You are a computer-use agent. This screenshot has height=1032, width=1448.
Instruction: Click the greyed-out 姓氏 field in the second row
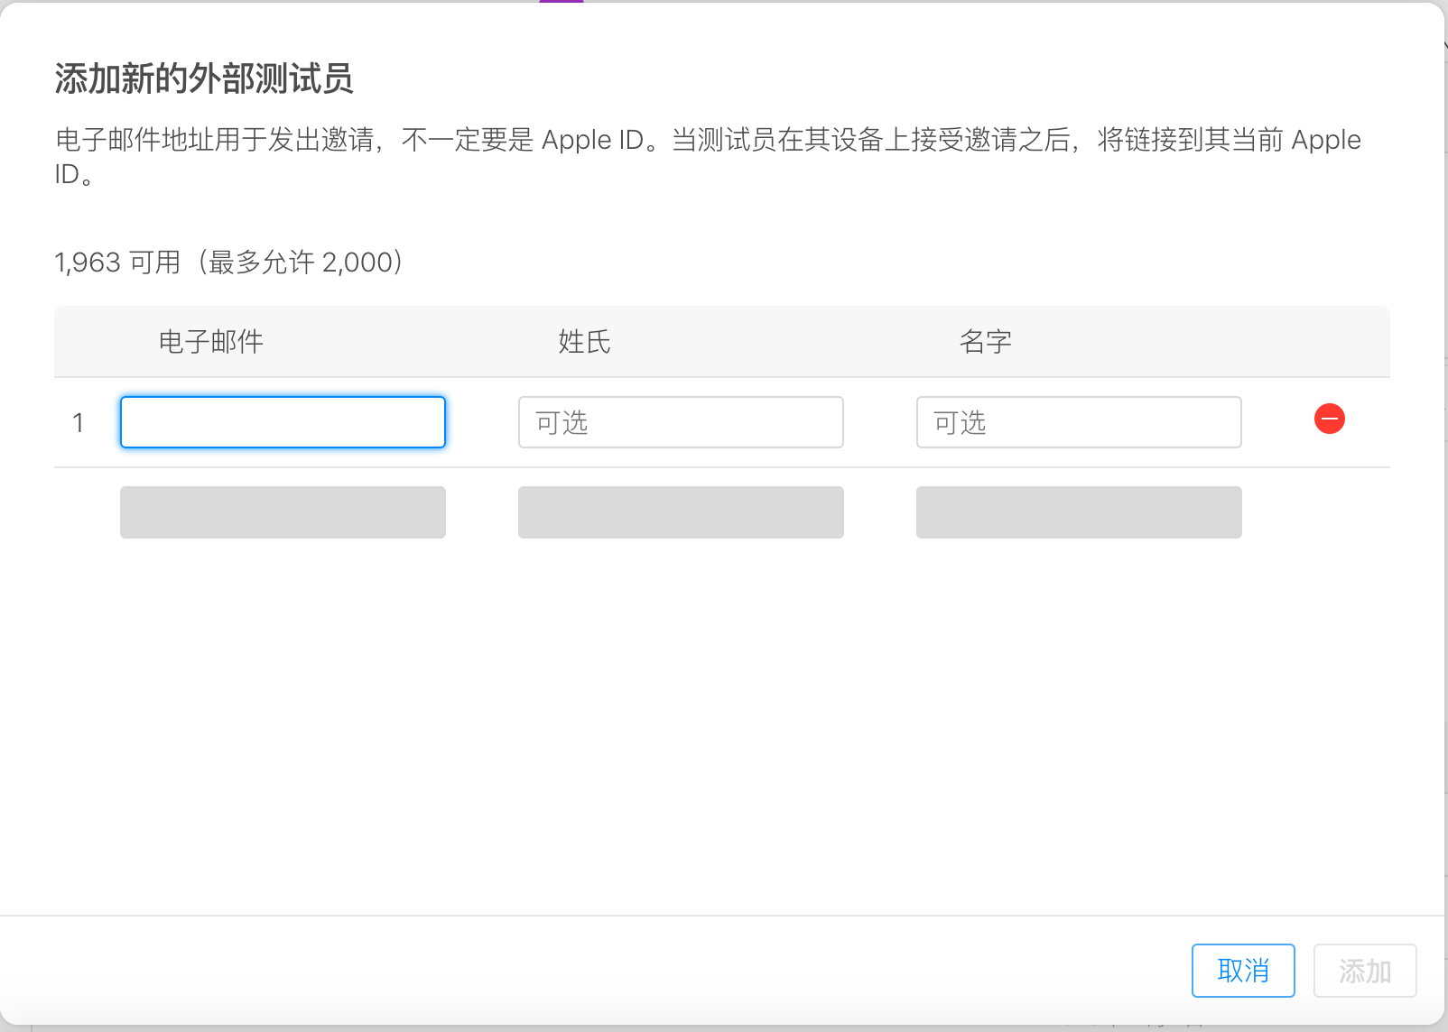681,512
